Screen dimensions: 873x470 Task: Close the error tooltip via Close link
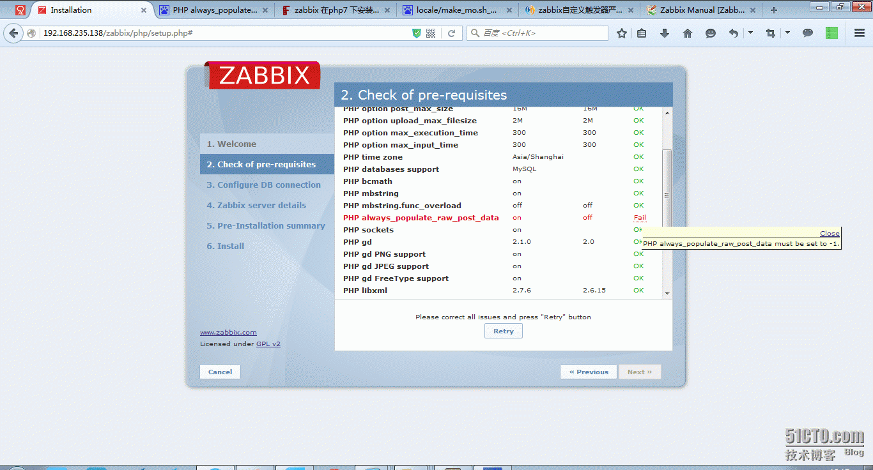pos(830,234)
